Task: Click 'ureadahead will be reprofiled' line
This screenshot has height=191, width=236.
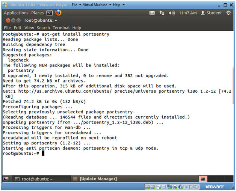Action: coord(60,138)
